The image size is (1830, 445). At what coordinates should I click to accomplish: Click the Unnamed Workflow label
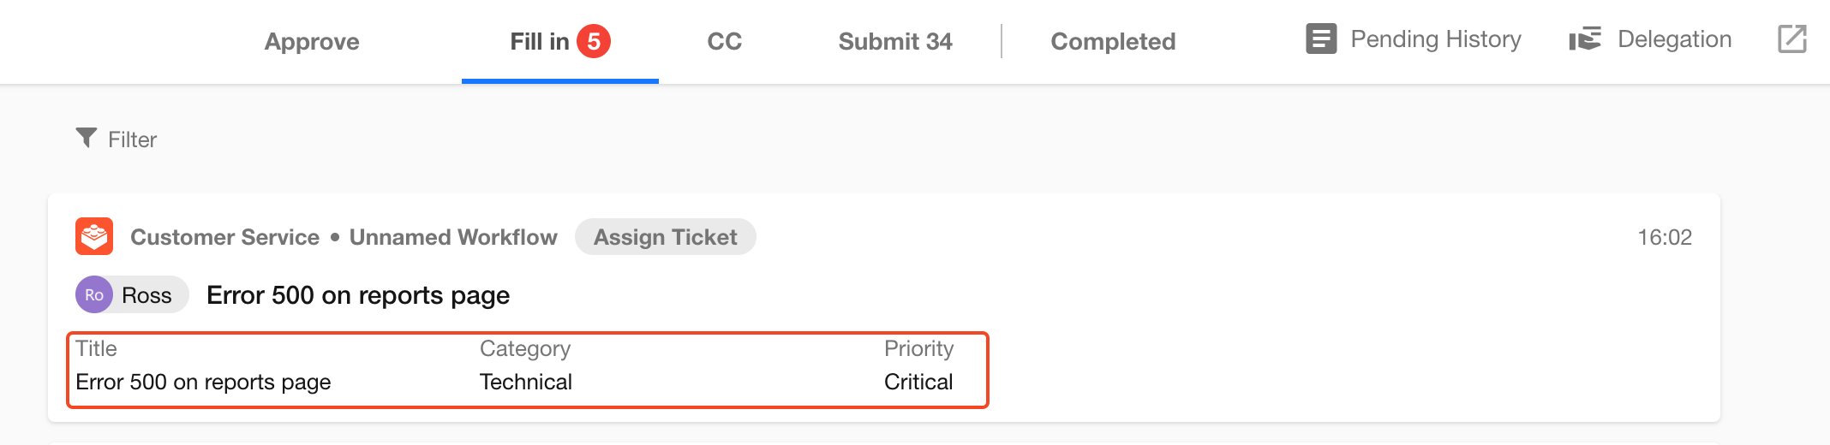point(453,237)
